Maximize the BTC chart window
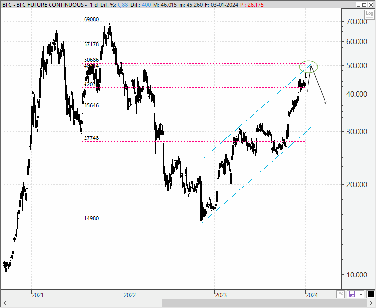Image resolution: width=376 pixels, height=308 pixels. (x=364, y=5)
